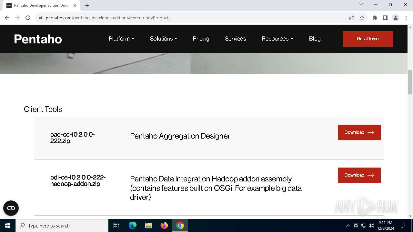Open the cookie consent widget
413x232 pixels.
[11, 208]
